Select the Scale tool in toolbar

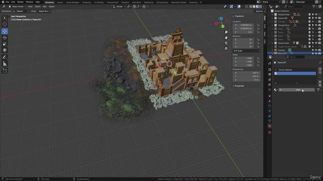coord(5,44)
